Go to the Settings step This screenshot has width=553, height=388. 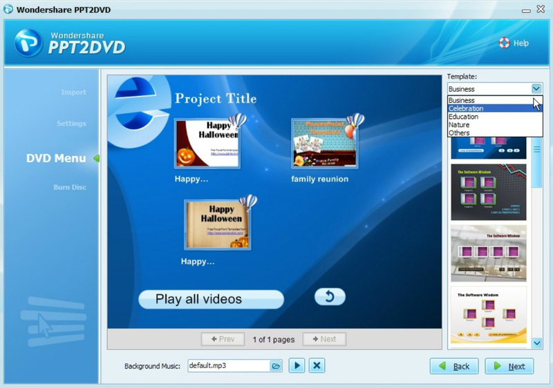(71, 124)
